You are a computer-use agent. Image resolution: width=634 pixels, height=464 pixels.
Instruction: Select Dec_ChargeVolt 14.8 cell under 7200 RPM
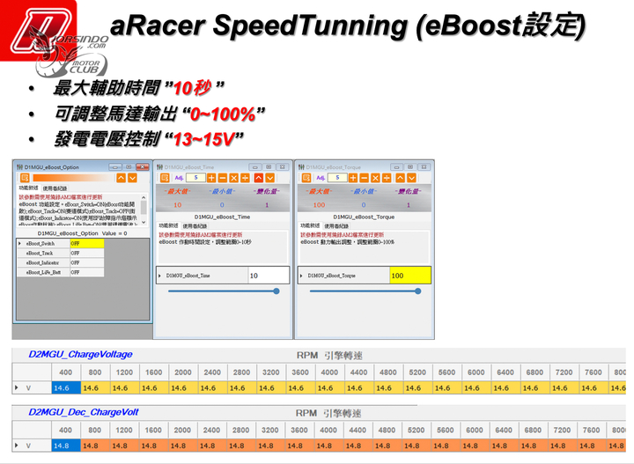tap(562, 446)
